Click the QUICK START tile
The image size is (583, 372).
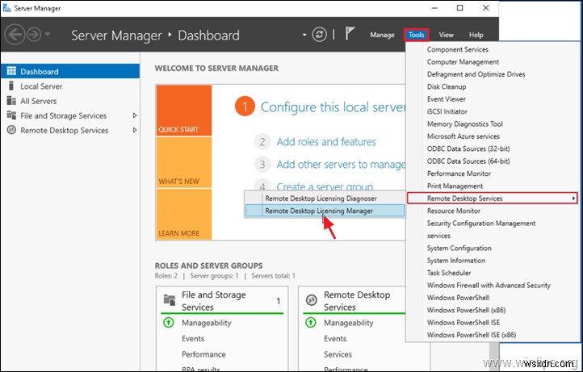(x=184, y=111)
